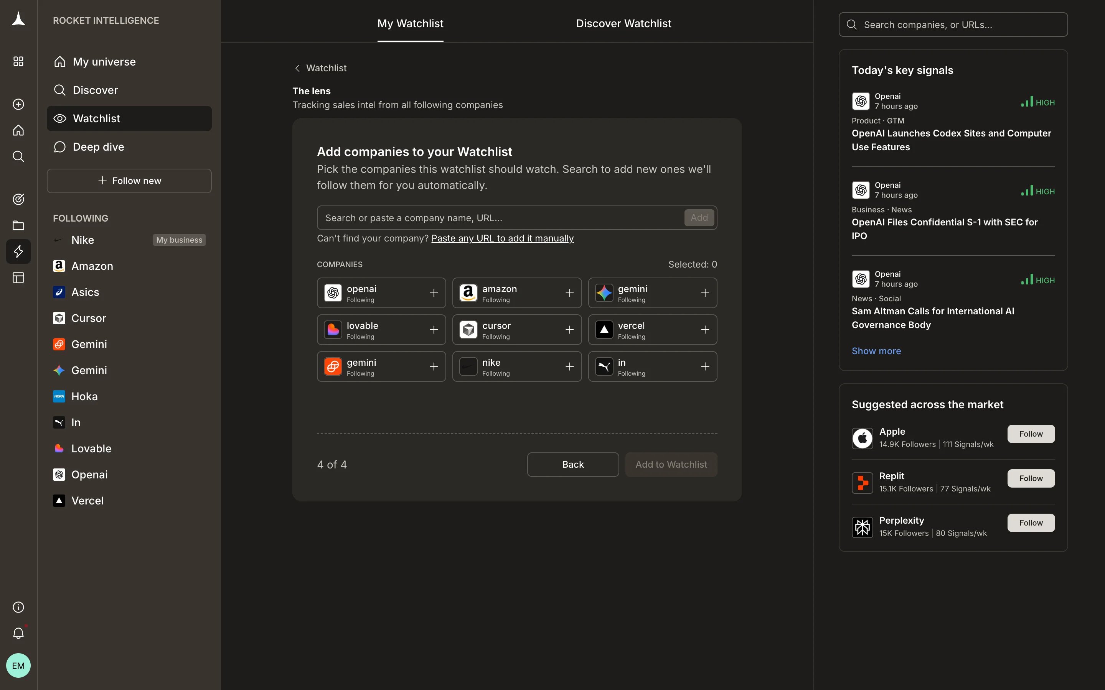The image size is (1105, 690).
Task: Open the grid dashboard rail icon
Action: point(18,61)
